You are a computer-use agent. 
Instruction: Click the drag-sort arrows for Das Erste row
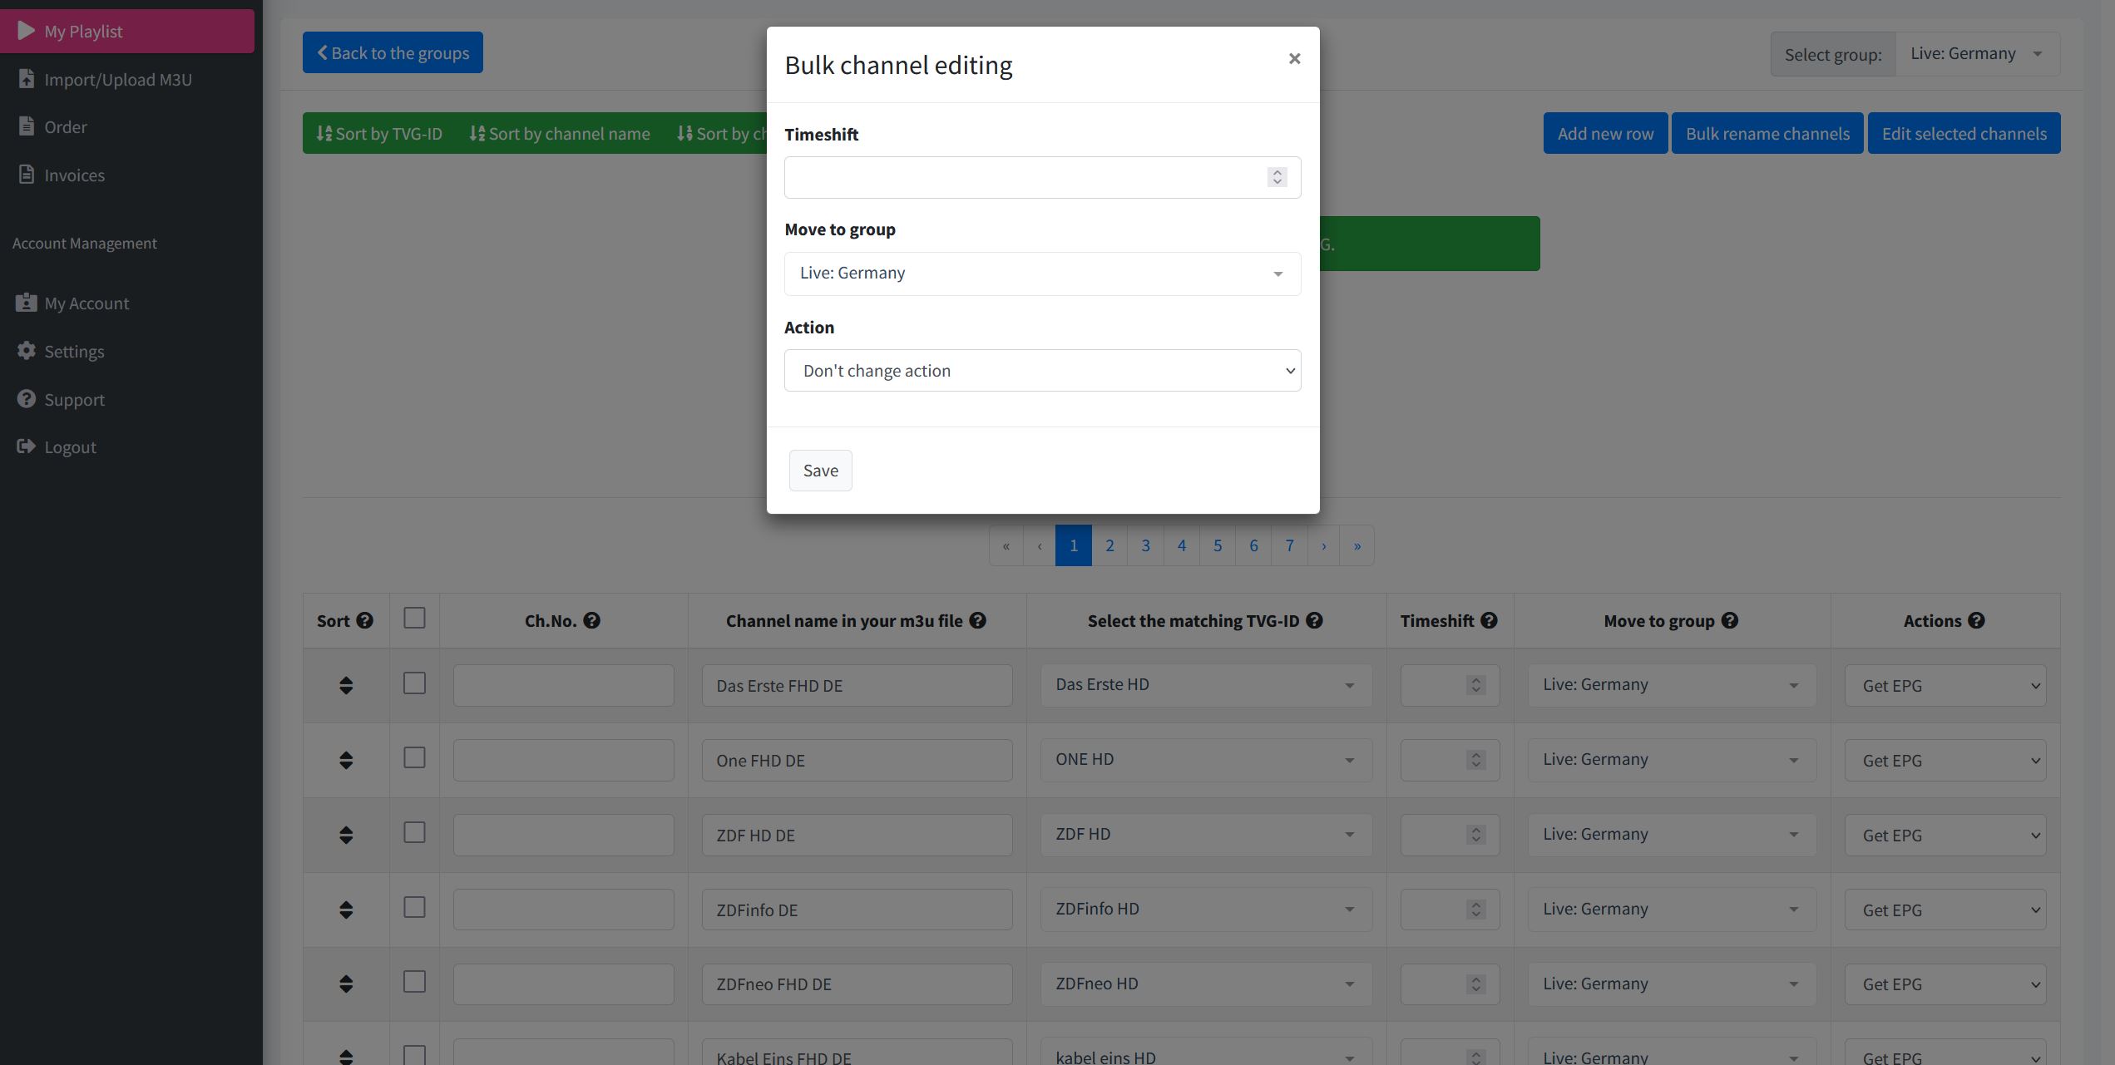click(347, 685)
